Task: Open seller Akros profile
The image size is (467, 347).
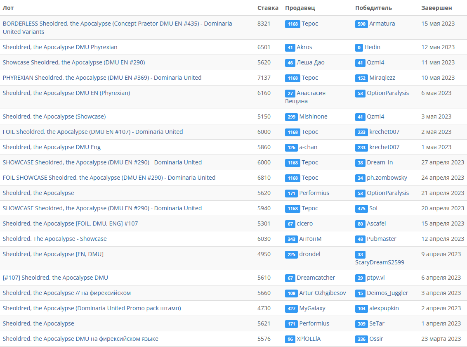Action: click(x=304, y=47)
